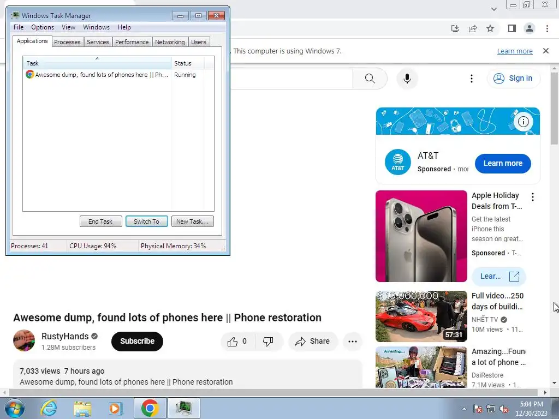Sort by Task column header

pyautogui.click(x=97, y=63)
